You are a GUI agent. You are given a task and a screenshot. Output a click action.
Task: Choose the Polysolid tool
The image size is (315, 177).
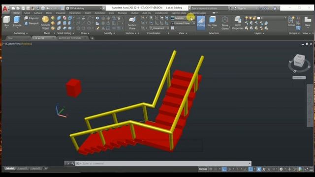(x=31, y=18)
